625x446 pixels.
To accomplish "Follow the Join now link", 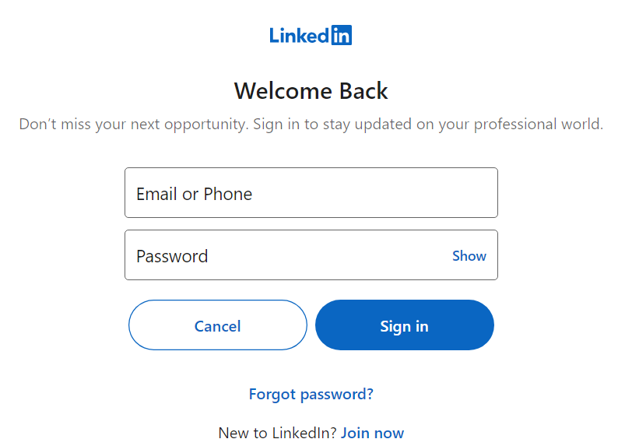I will point(372,433).
